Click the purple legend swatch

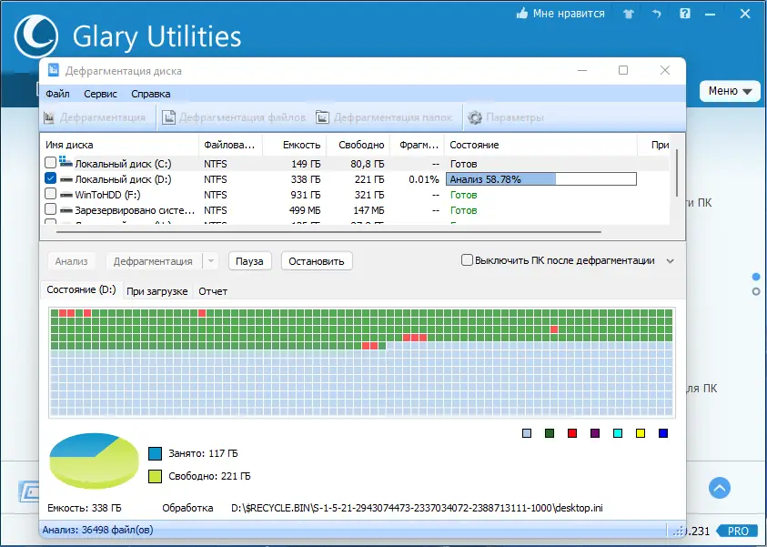click(x=595, y=433)
